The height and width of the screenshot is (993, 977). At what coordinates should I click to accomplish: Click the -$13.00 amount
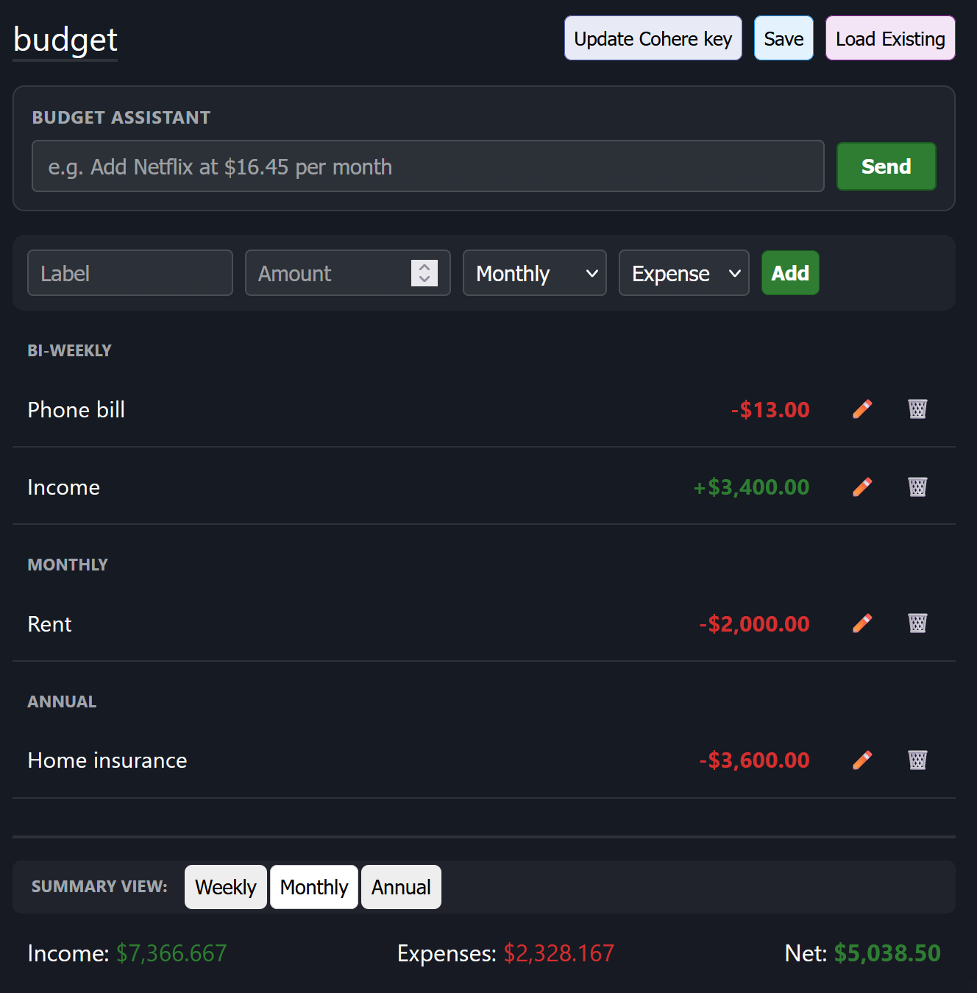click(770, 410)
